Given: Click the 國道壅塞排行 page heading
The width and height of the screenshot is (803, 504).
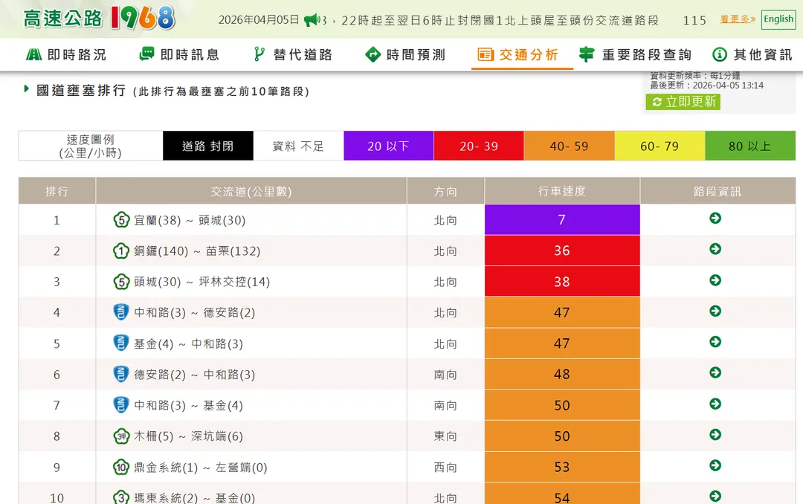Looking at the screenshot, I should click(x=81, y=91).
